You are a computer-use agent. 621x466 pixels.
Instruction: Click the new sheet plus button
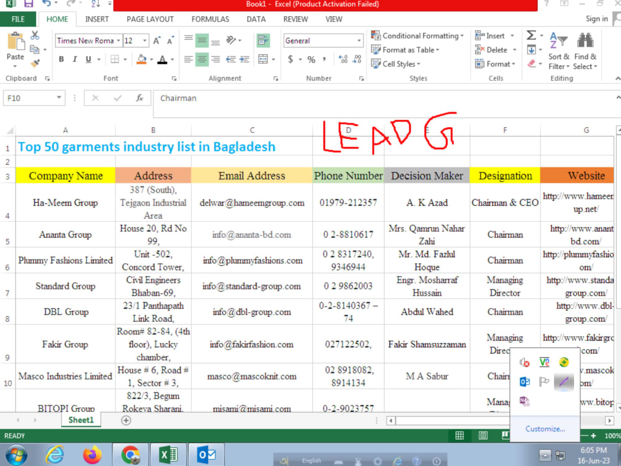pyautogui.click(x=126, y=421)
